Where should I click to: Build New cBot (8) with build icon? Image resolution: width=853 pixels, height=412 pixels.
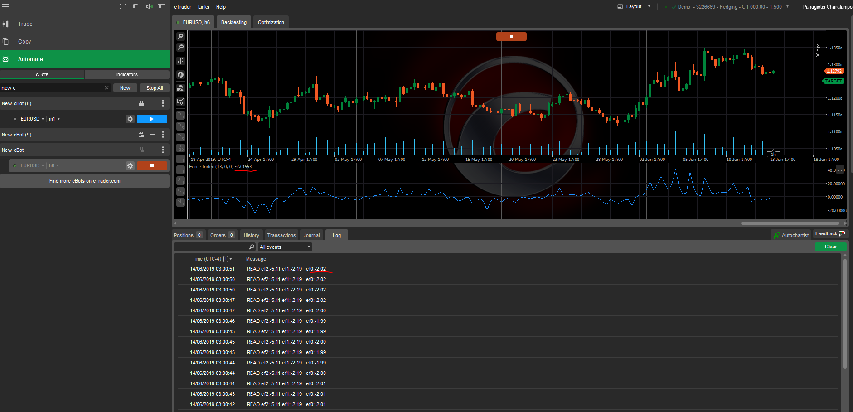coord(141,103)
